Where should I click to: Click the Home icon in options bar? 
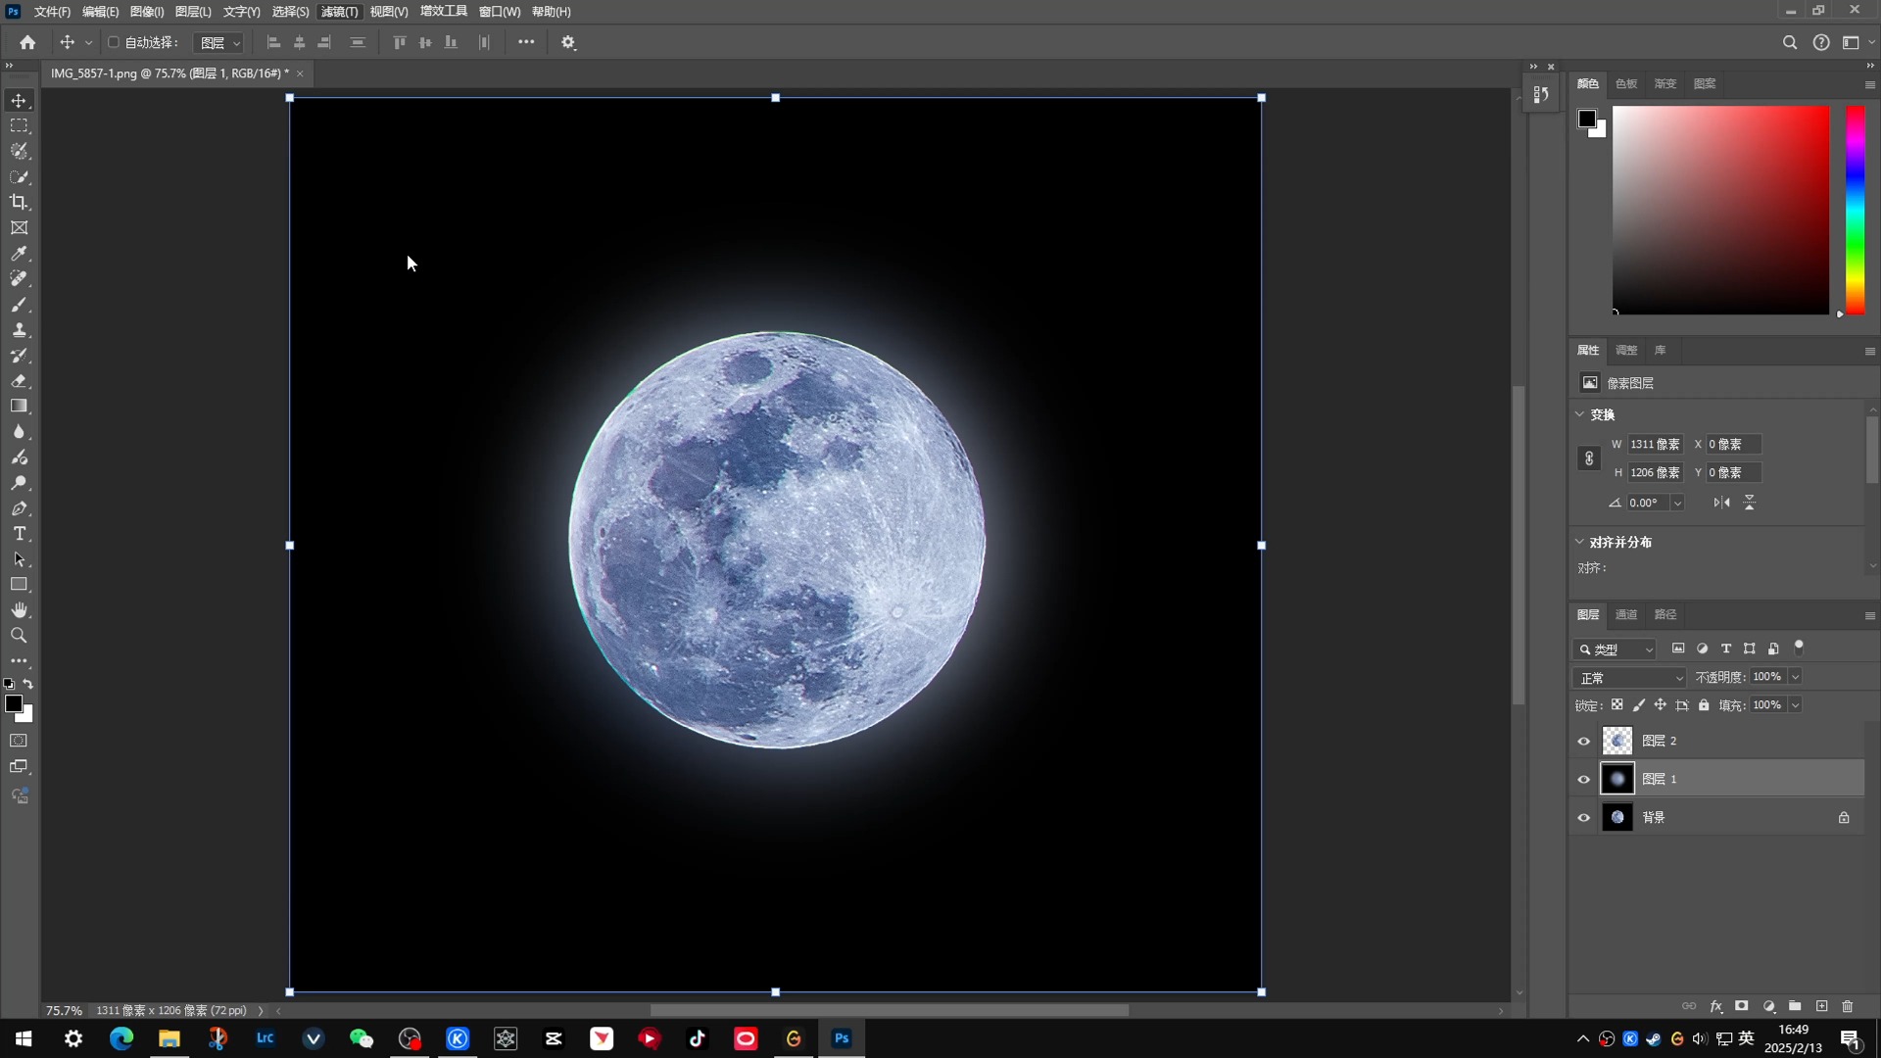(27, 42)
